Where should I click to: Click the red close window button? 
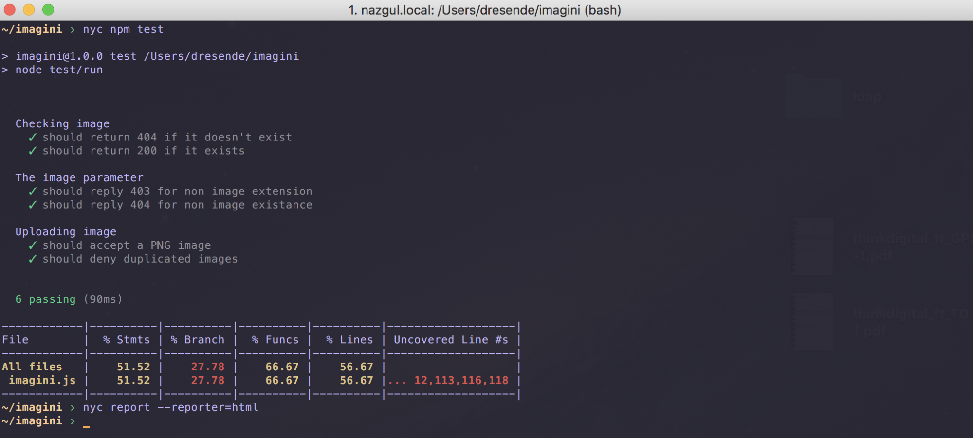point(10,10)
